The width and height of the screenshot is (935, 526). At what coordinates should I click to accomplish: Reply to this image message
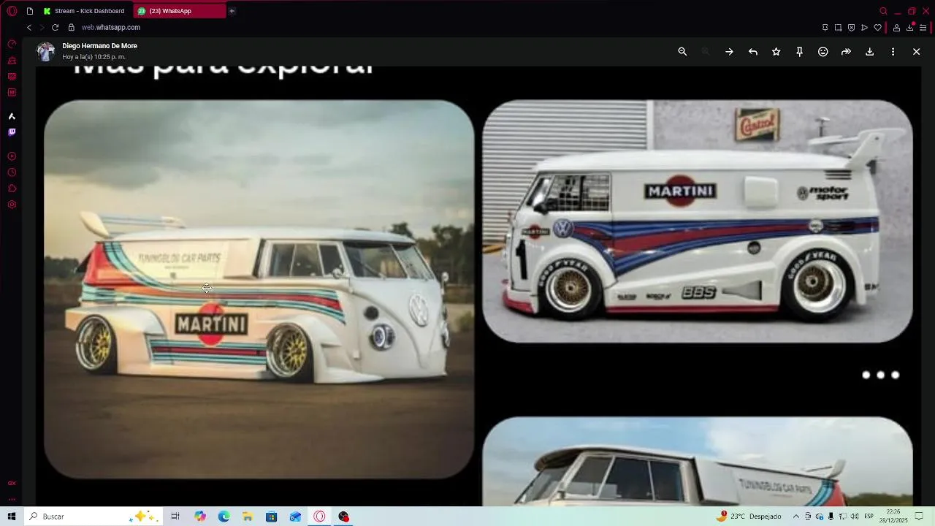(x=752, y=52)
